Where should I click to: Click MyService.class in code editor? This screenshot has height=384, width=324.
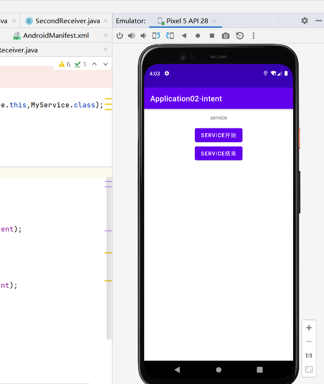coord(63,105)
